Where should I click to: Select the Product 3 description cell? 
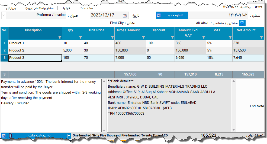35,58
